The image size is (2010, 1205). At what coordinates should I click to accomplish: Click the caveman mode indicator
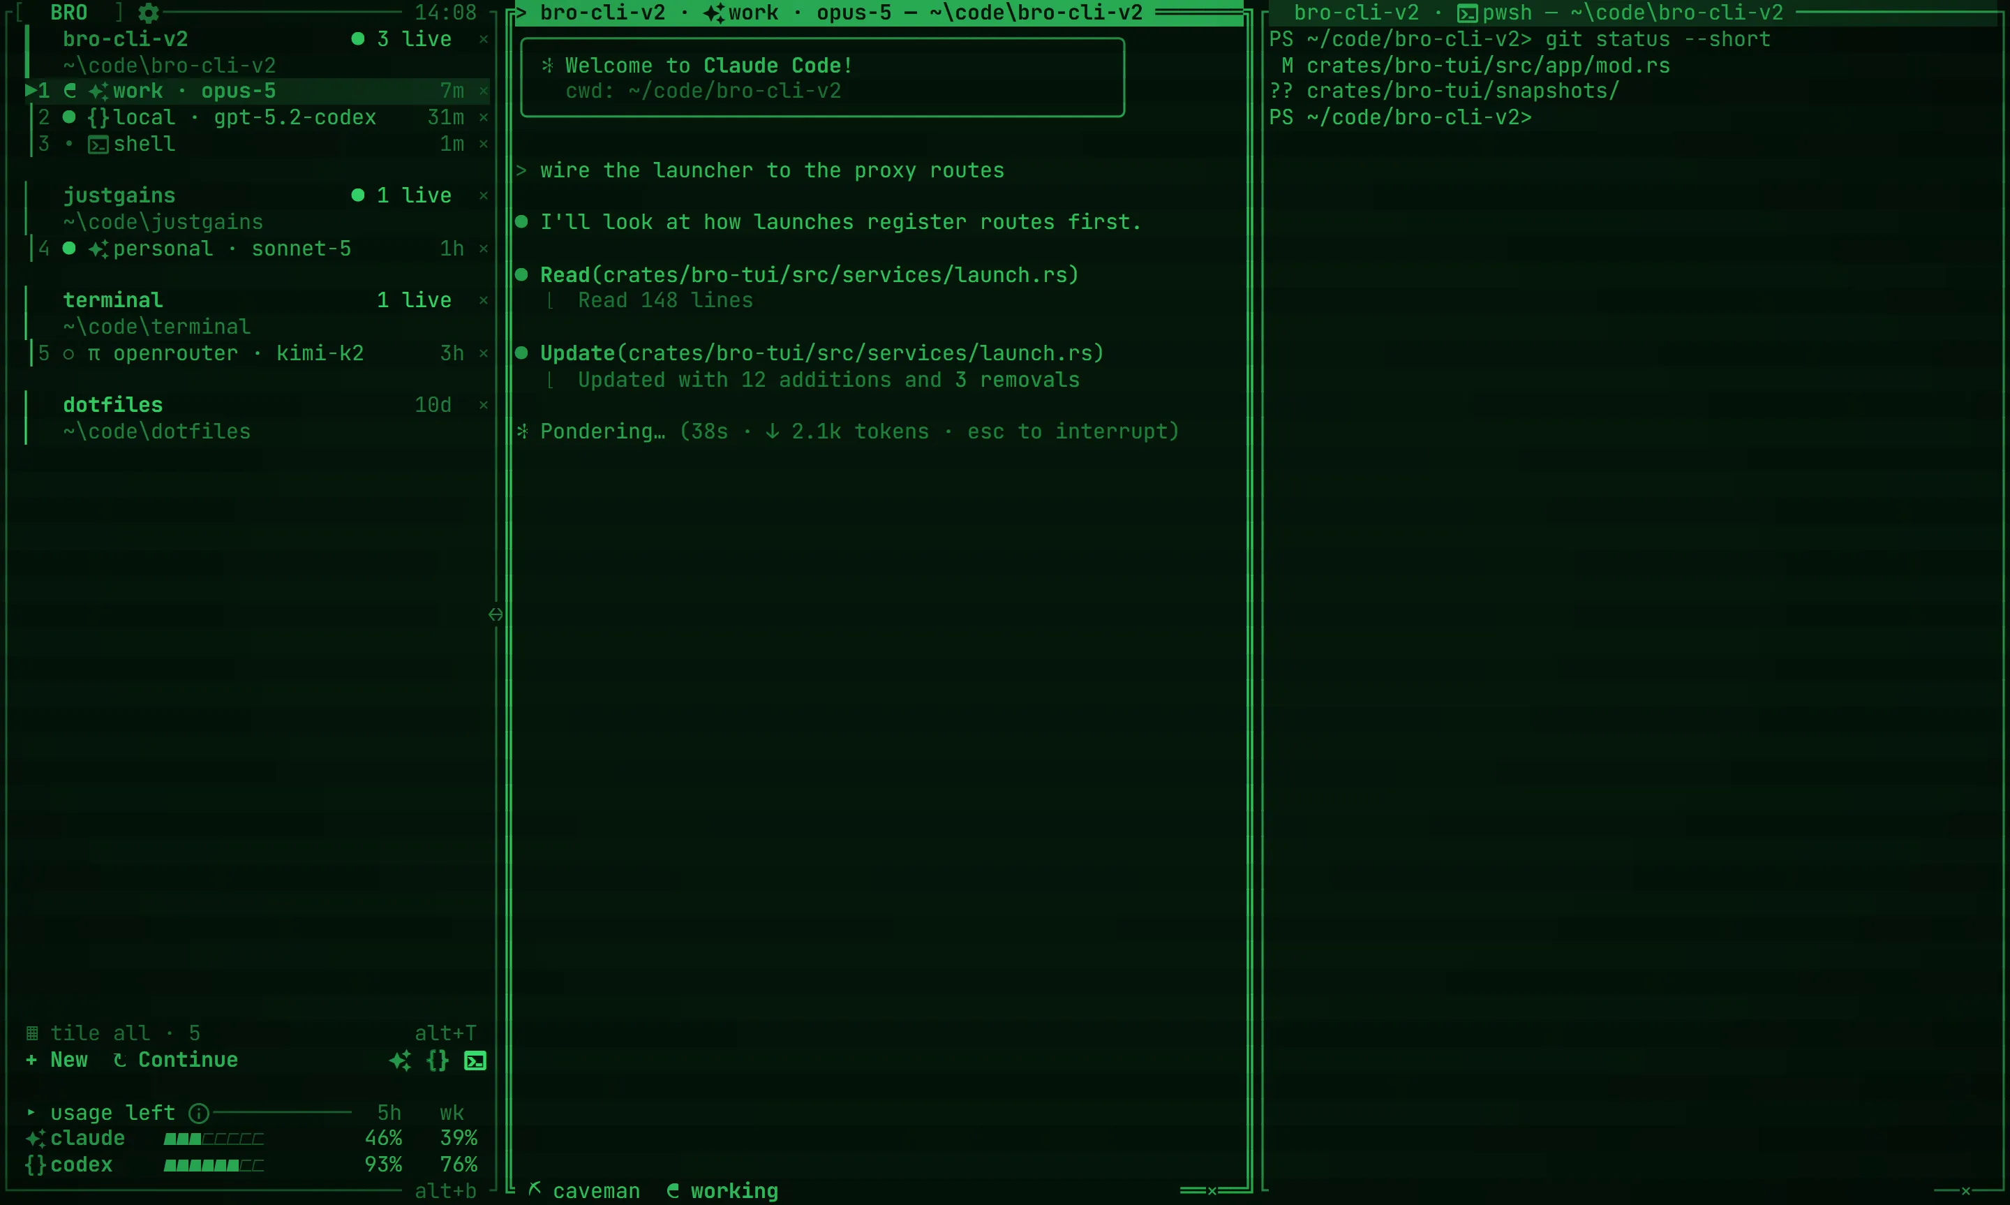click(x=584, y=1191)
